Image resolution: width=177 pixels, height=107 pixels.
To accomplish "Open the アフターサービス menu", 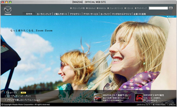I will (x=91, y=14).
